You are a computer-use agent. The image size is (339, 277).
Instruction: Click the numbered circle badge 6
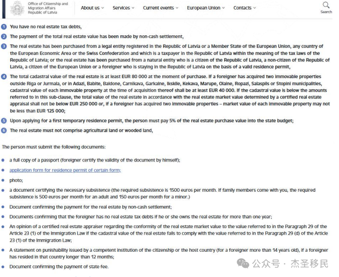coord(4,130)
